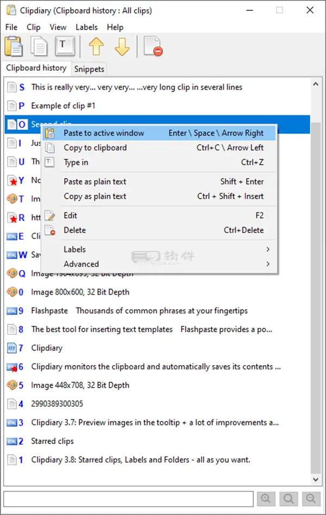Click the text icon of clip S

point(12,87)
